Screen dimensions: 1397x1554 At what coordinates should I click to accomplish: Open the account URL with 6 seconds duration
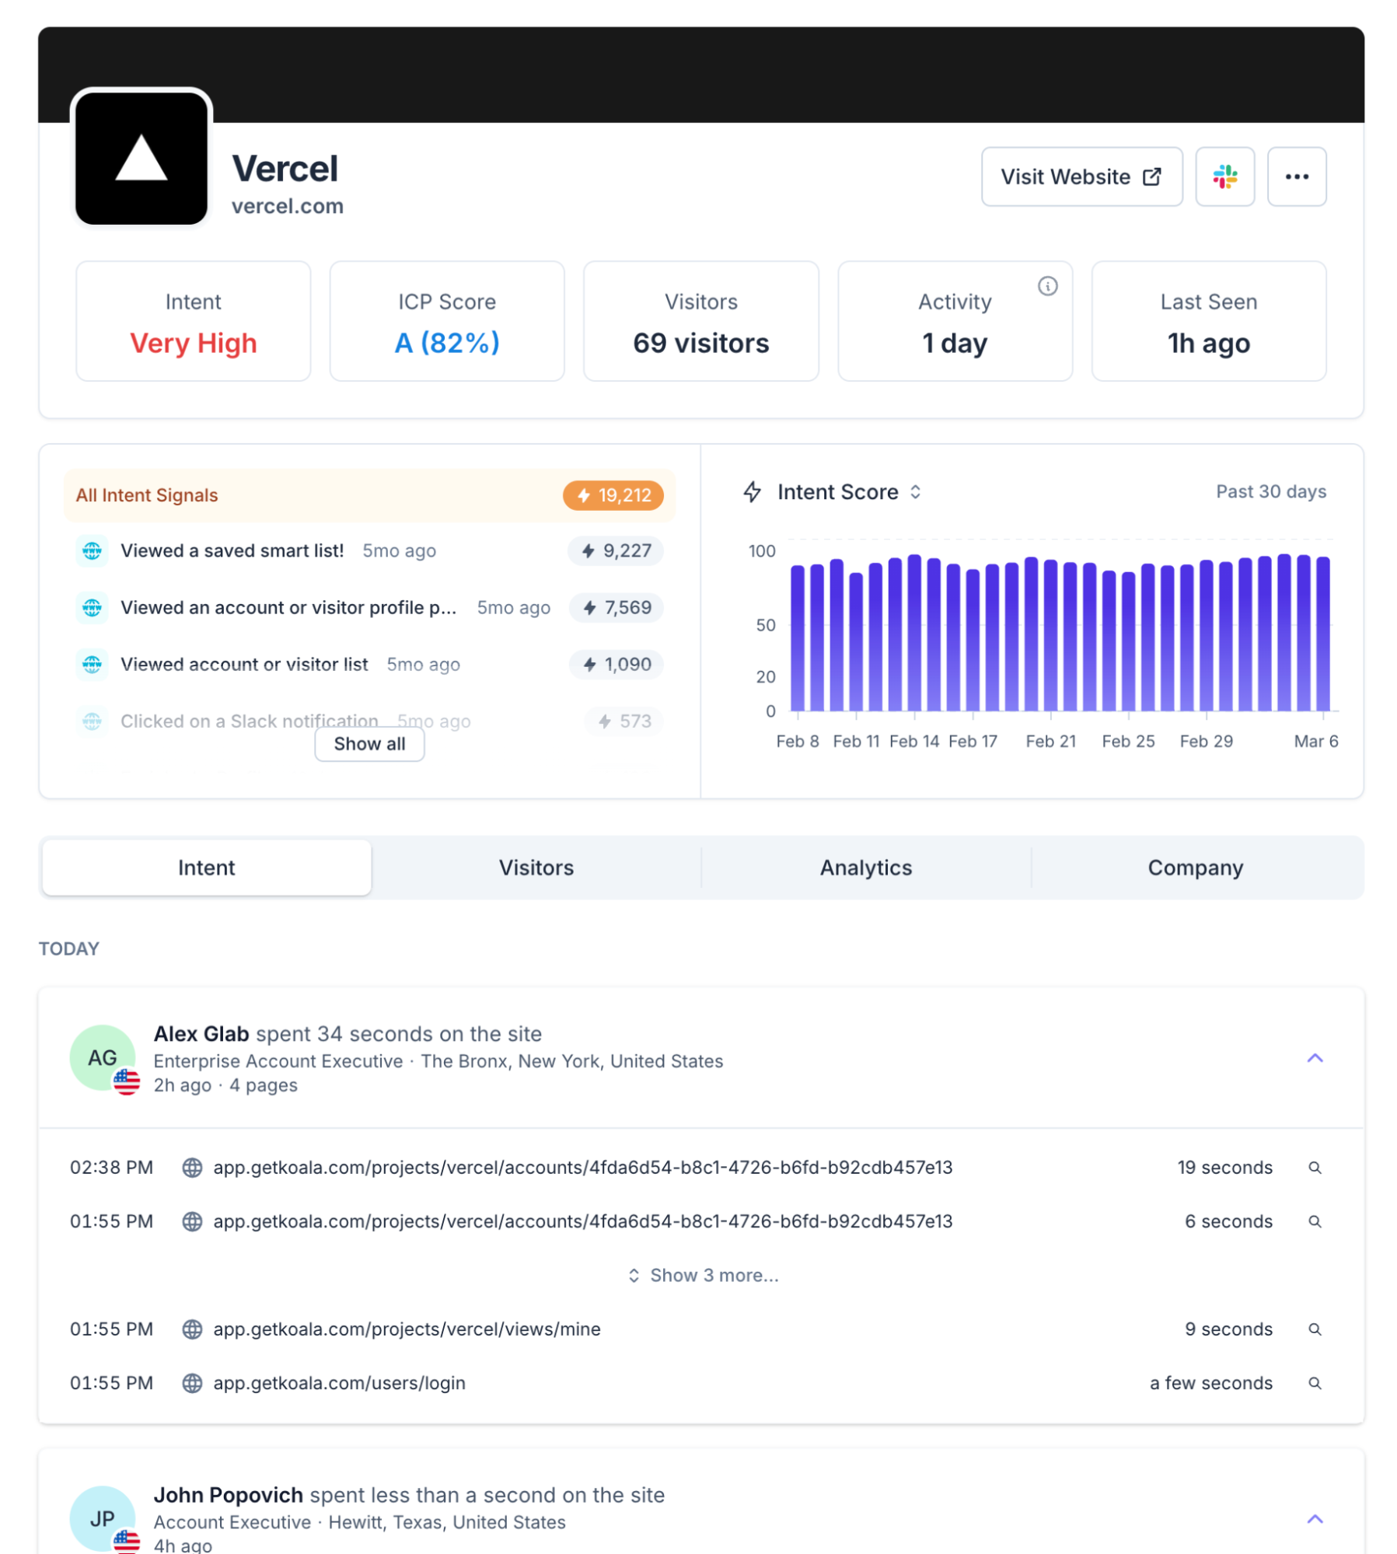pyautogui.click(x=582, y=1221)
